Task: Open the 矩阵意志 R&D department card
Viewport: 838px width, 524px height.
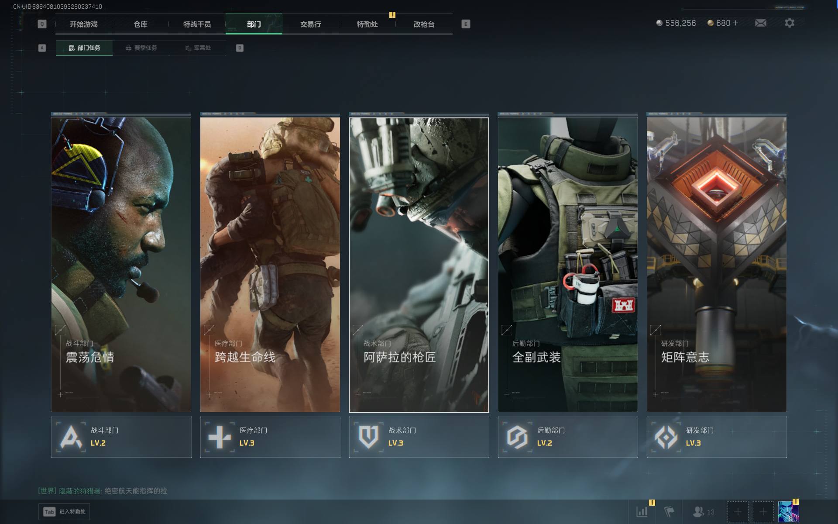Action: (x=716, y=264)
